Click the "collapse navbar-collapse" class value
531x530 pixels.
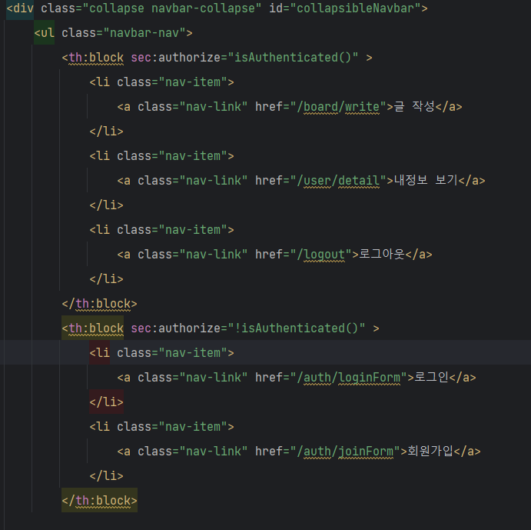[x=172, y=8]
